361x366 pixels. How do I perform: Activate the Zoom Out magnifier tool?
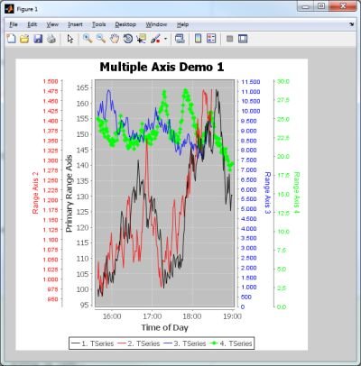click(101, 39)
